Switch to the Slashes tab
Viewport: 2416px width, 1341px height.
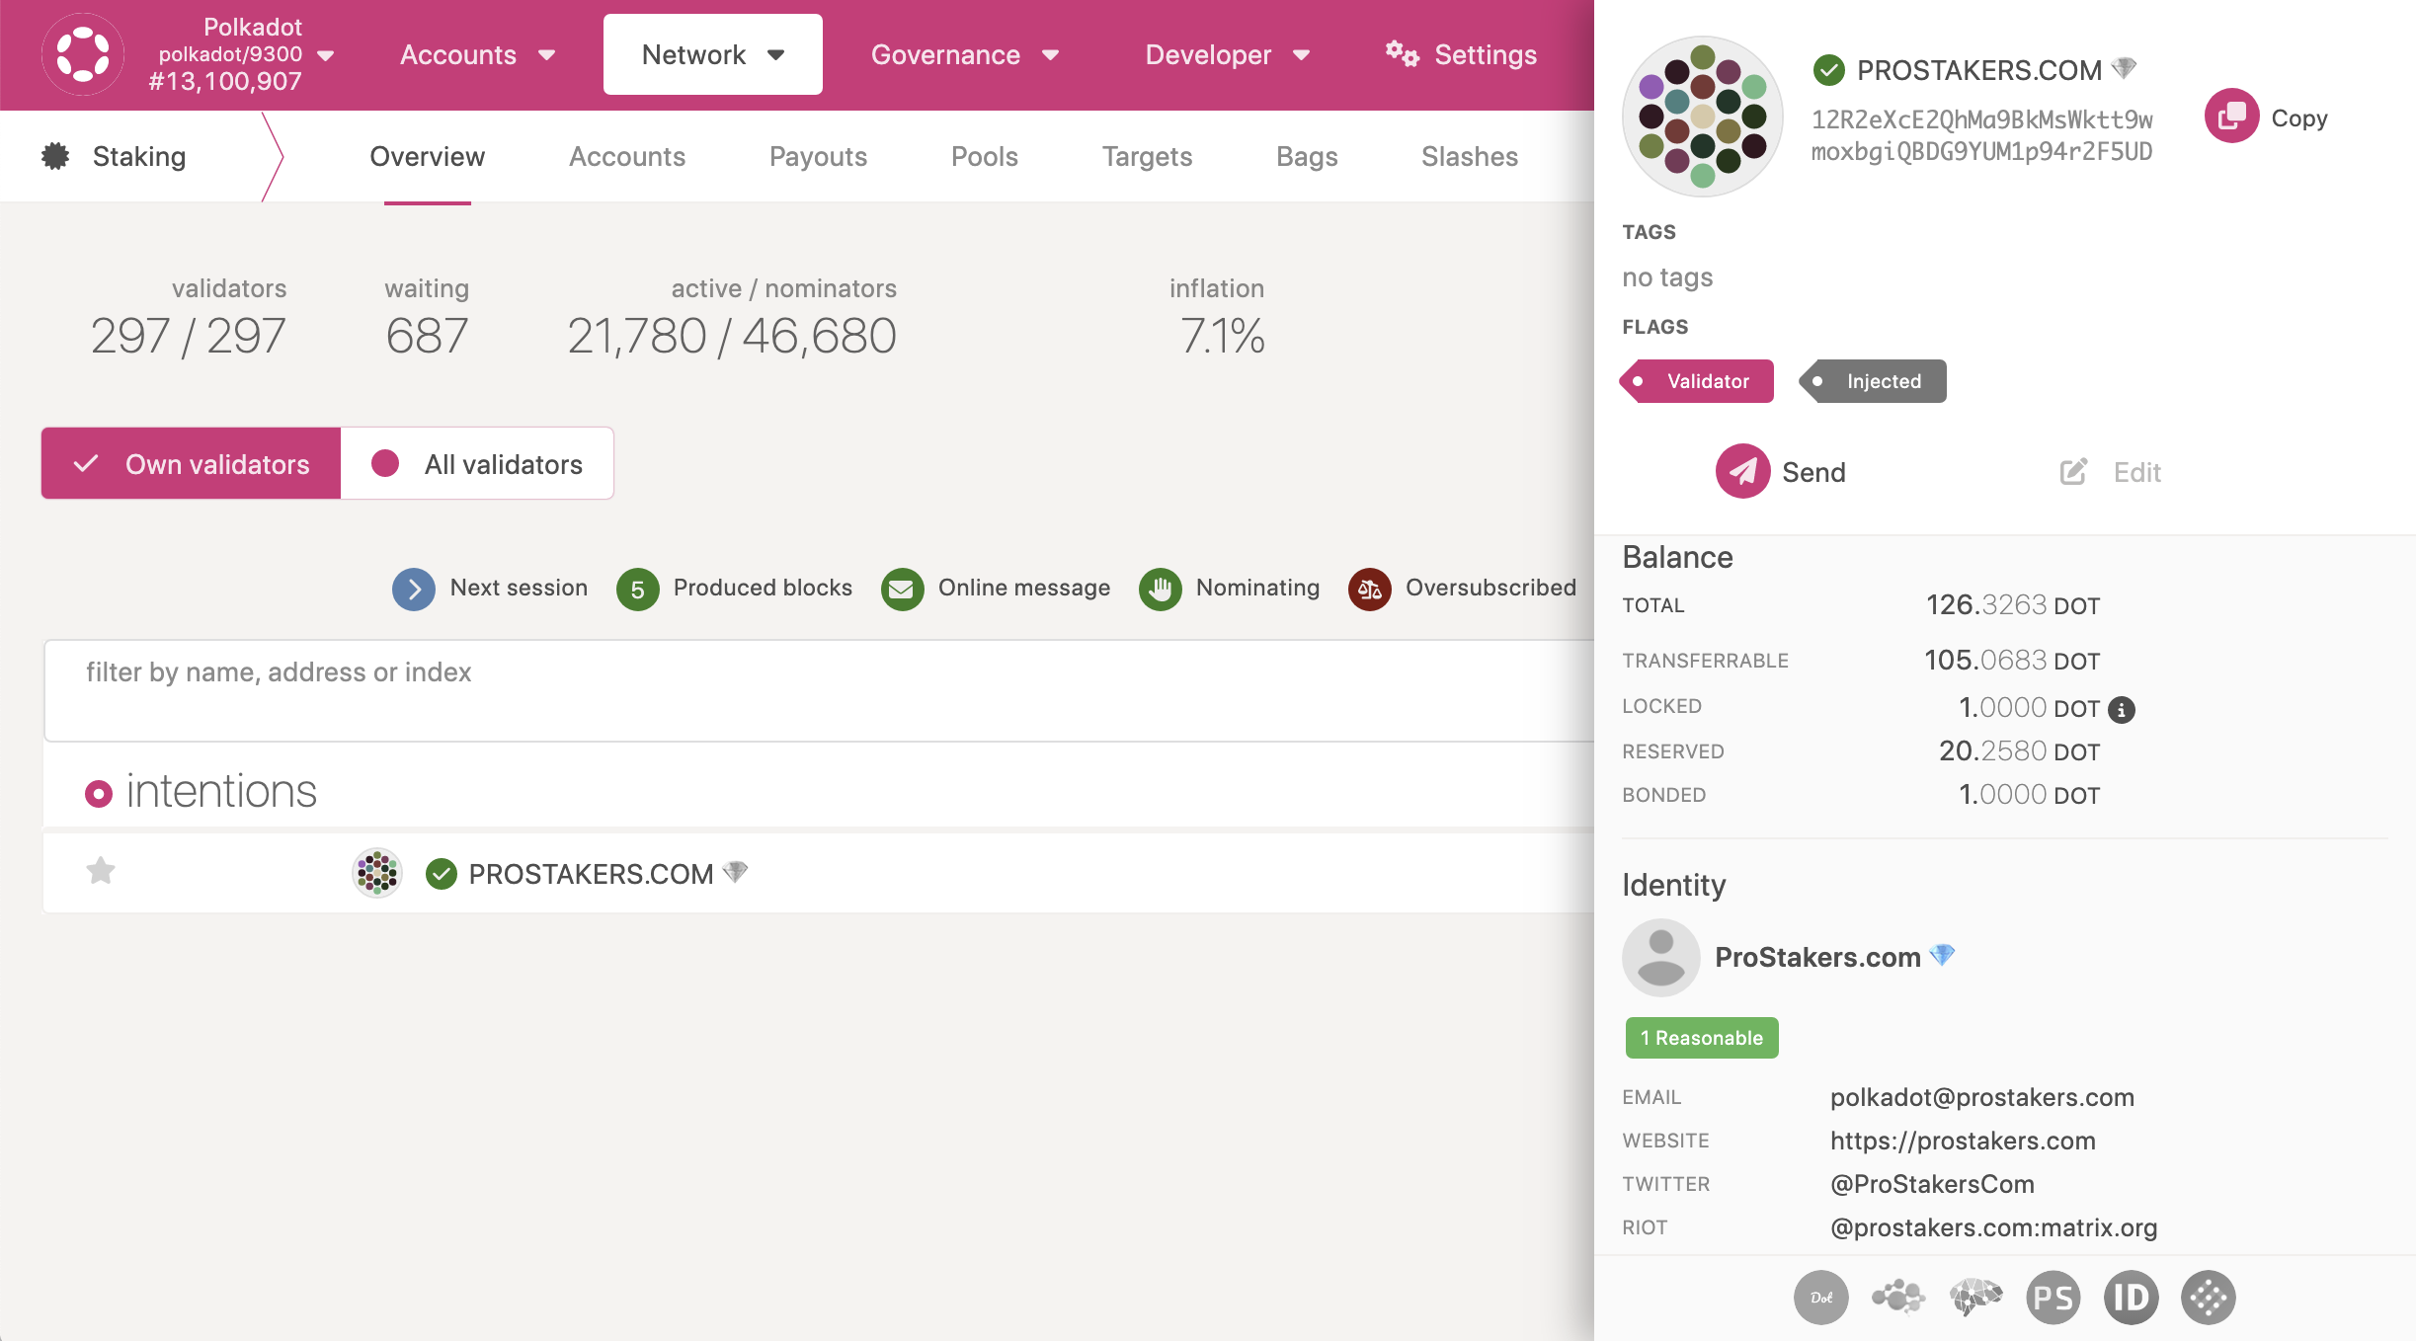[1470, 156]
